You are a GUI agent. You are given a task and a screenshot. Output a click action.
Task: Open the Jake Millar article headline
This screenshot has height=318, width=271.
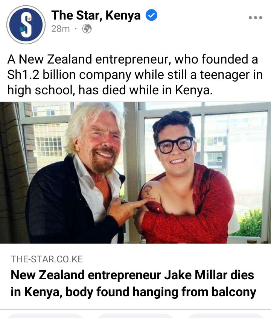(x=133, y=283)
